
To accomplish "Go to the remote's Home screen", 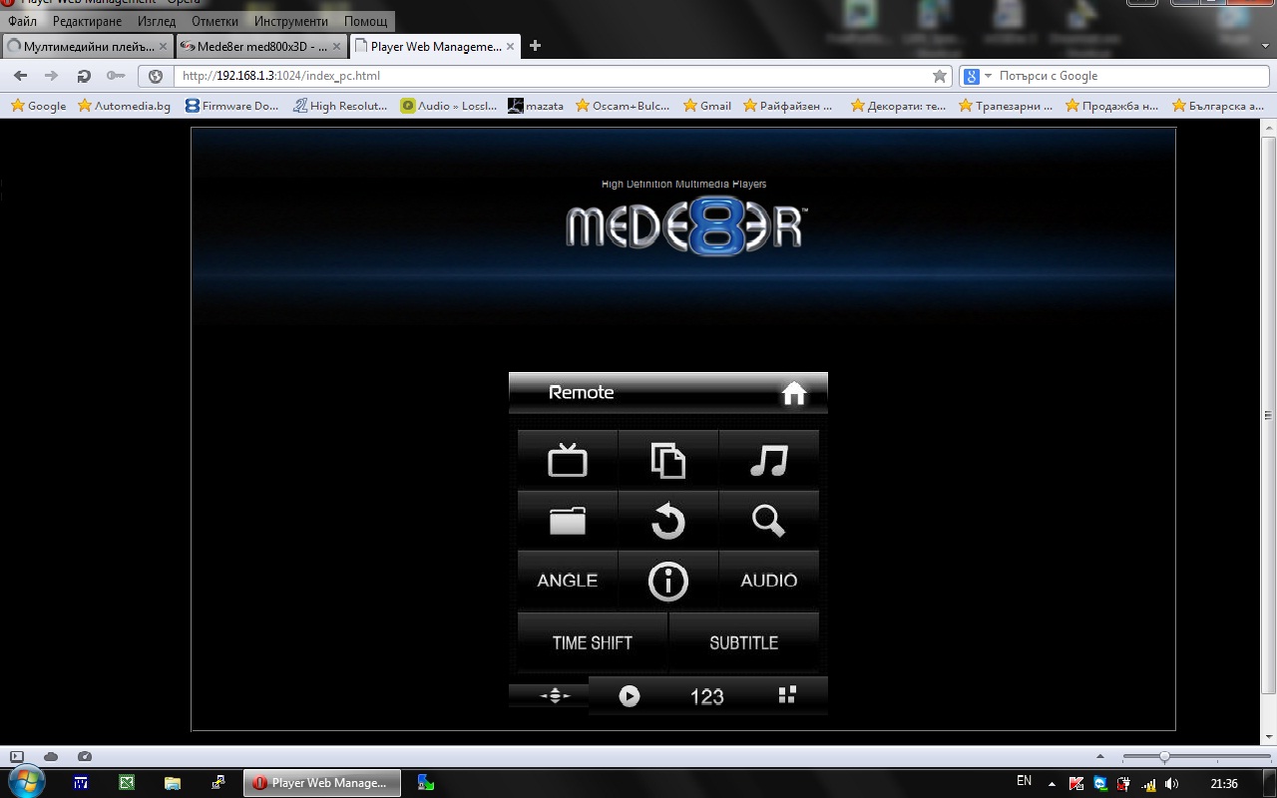I will coord(794,393).
